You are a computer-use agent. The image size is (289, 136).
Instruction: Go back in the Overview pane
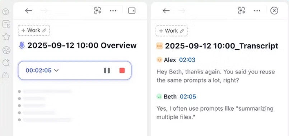click(x=28, y=11)
